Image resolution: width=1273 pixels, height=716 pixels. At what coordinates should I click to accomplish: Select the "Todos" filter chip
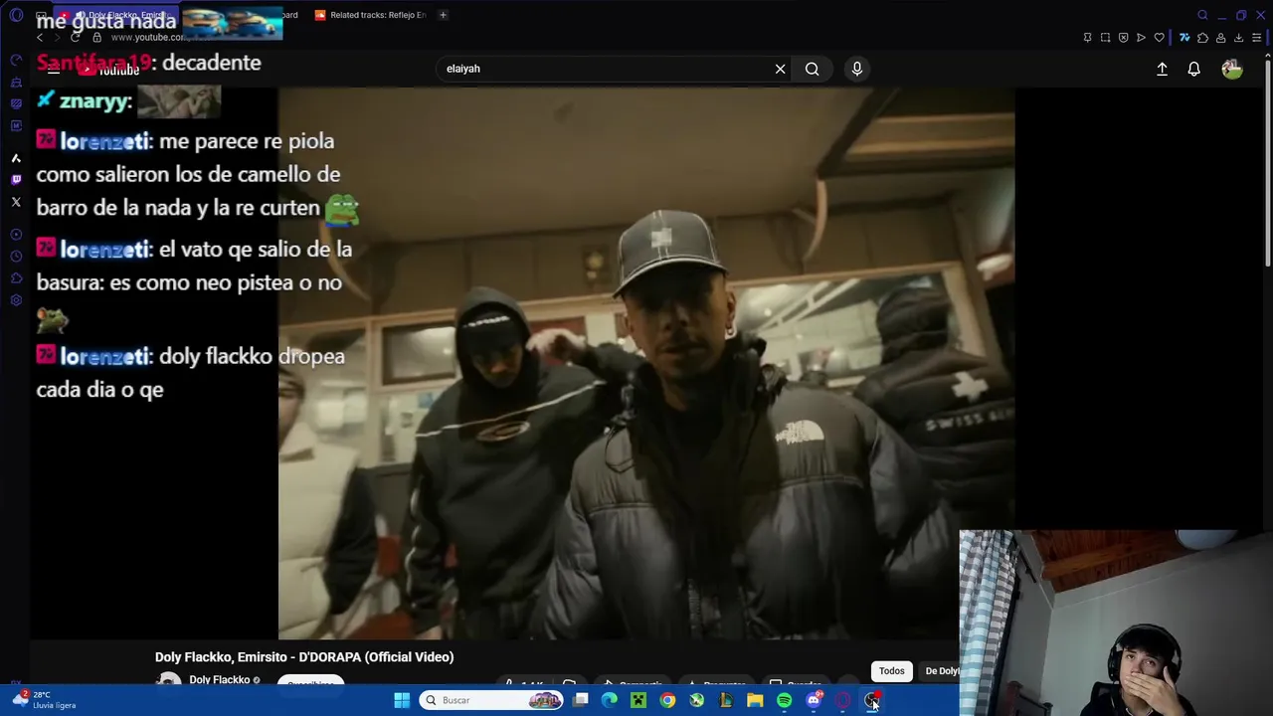pyautogui.click(x=891, y=671)
